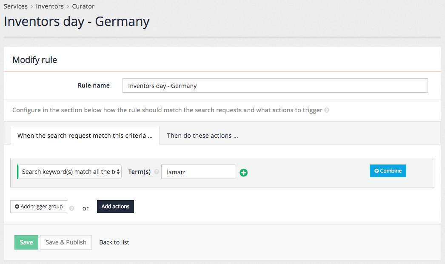This screenshot has height=264, width=445.
Task: Click Save & Publish
Action: click(66, 242)
